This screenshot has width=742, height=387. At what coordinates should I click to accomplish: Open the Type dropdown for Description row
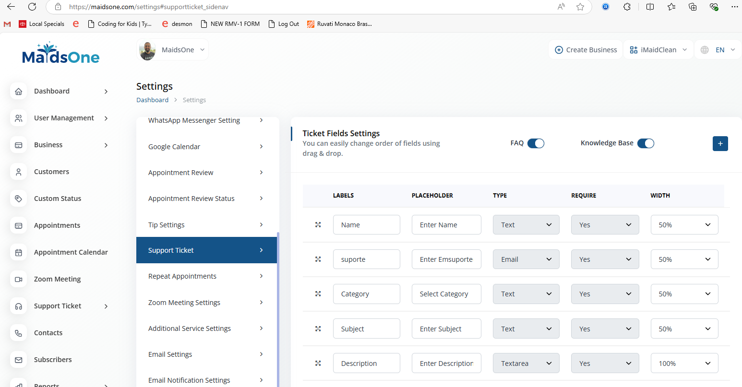click(526, 363)
